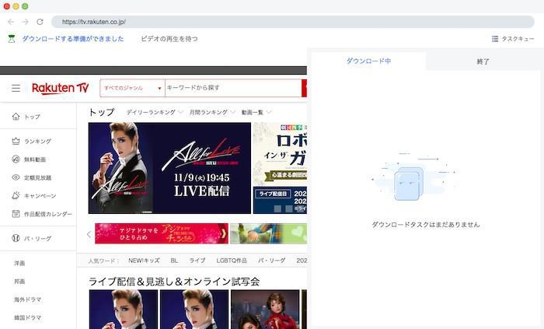The width and height of the screenshot is (544, 329).
Task: Click the baseball icon beside パ・リーグ
Action: [16, 238]
